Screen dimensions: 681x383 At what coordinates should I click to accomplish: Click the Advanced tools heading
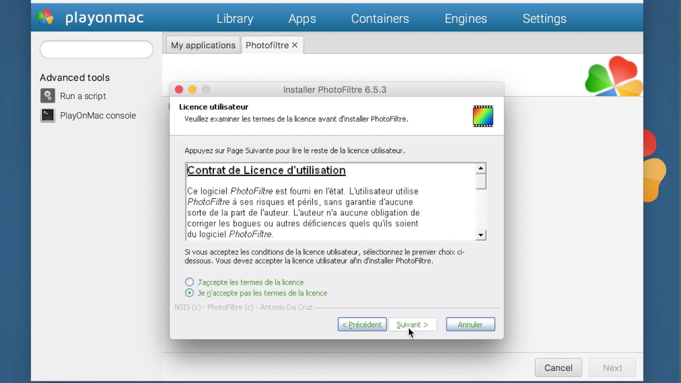pyautogui.click(x=74, y=78)
